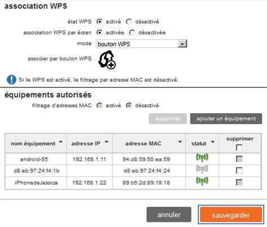Image resolution: width=267 pixels, height=227 pixels.
Task: Set association WPS par écran to désactivée
Action: [132, 33]
